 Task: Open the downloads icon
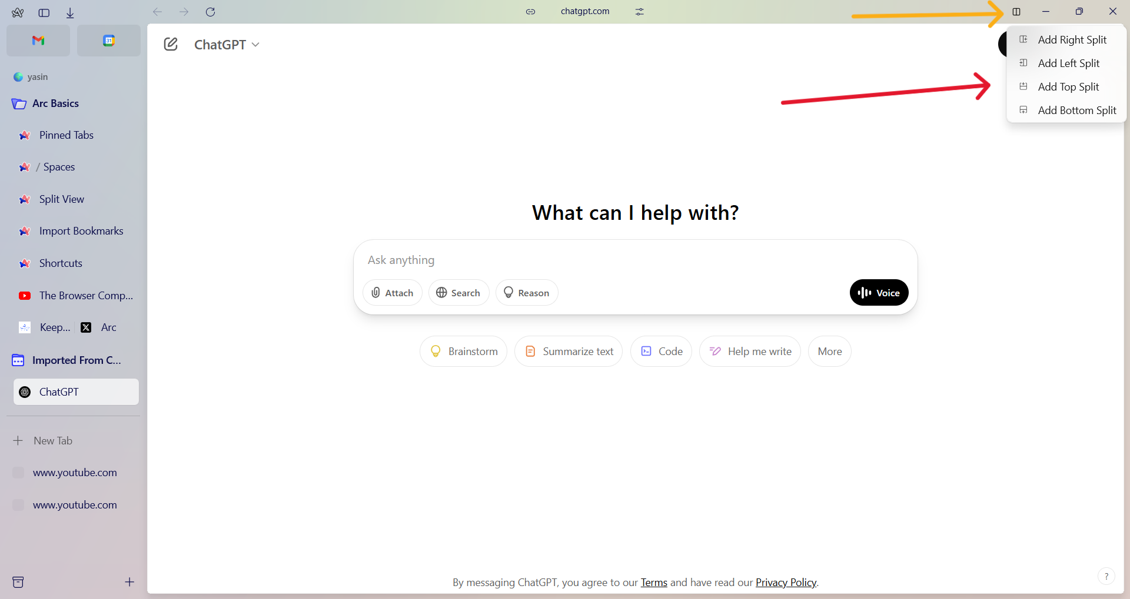[70, 12]
